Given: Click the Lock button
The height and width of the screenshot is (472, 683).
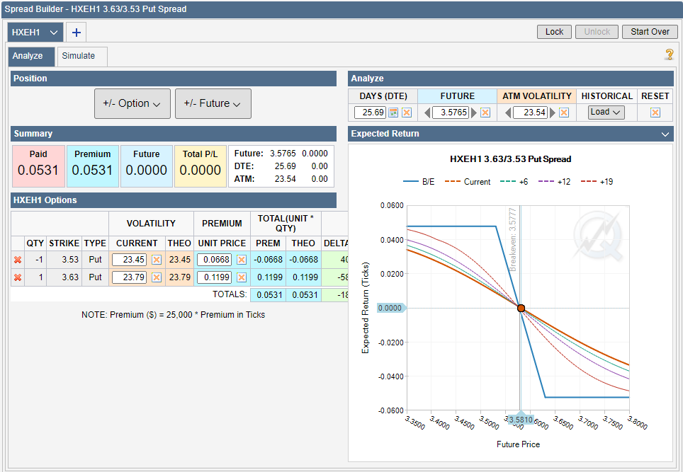Looking at the screenshot, I should (x=554, y=32).
